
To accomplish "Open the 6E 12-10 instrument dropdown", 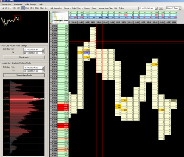I will (x=7, y=8).
